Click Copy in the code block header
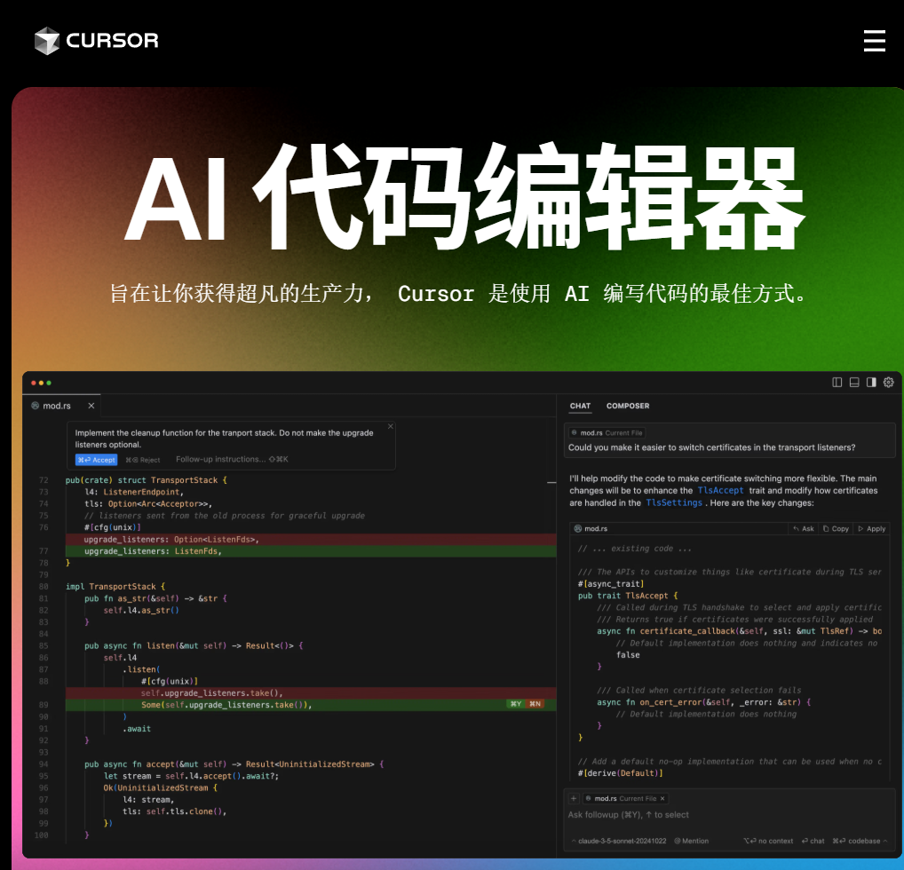Screen dimensions: 904x870 pyautogui.click(x=836, y=529)
